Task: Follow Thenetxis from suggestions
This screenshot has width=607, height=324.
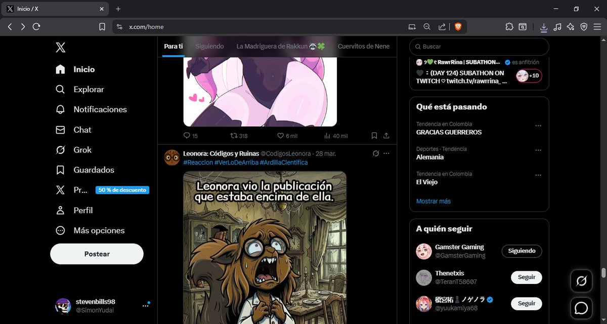Action: coord(526,277)
